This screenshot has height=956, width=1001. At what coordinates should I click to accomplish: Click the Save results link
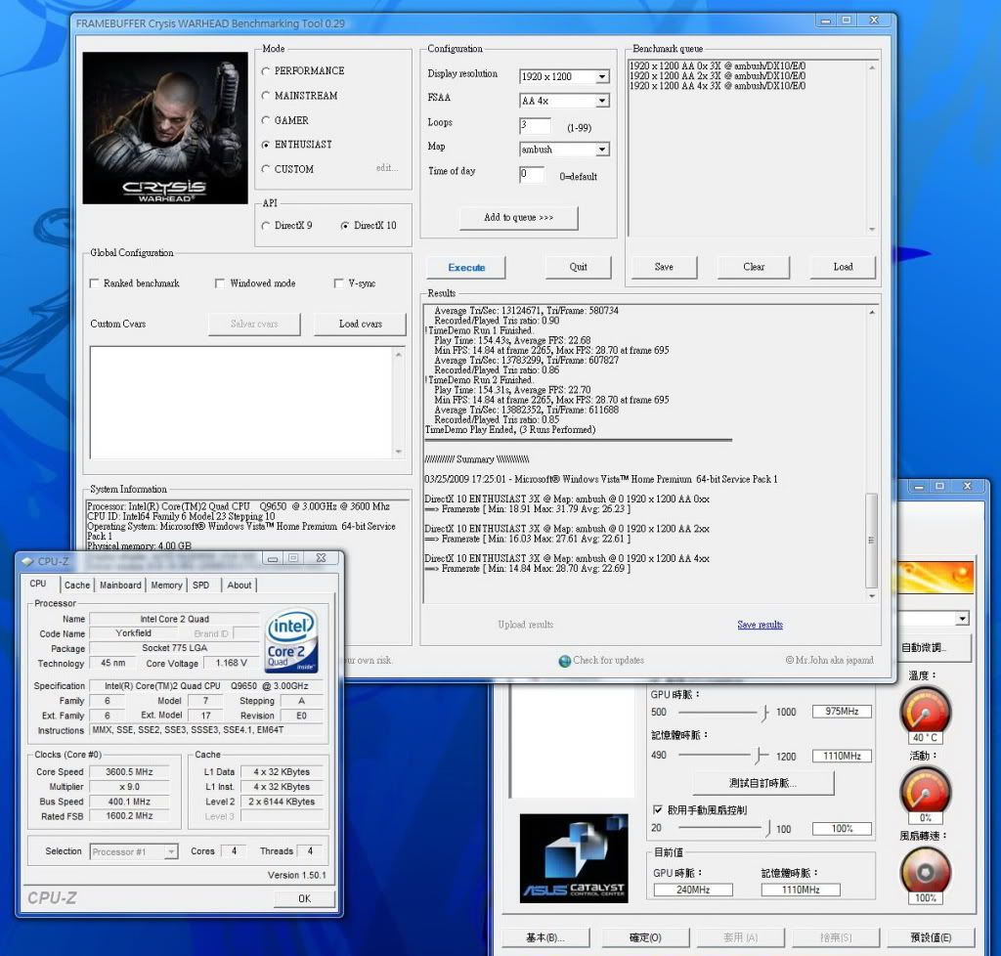(x=760, y=625)
